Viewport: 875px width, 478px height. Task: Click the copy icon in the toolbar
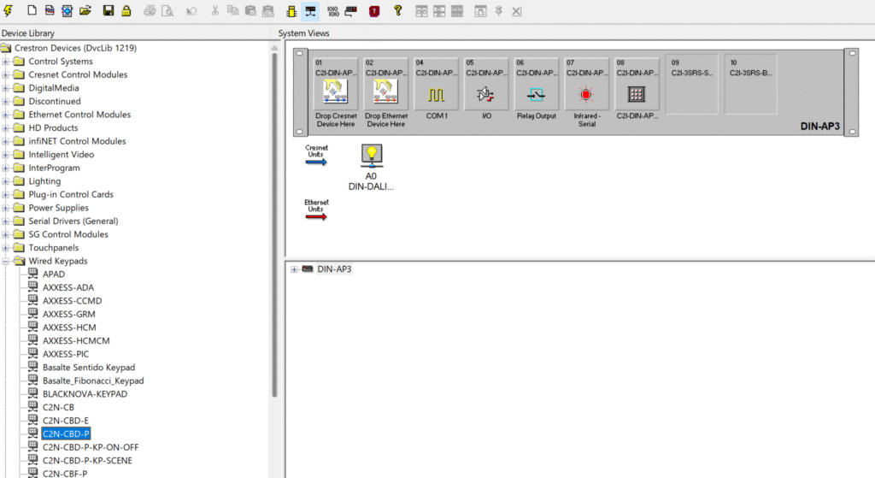pos(232,10)
